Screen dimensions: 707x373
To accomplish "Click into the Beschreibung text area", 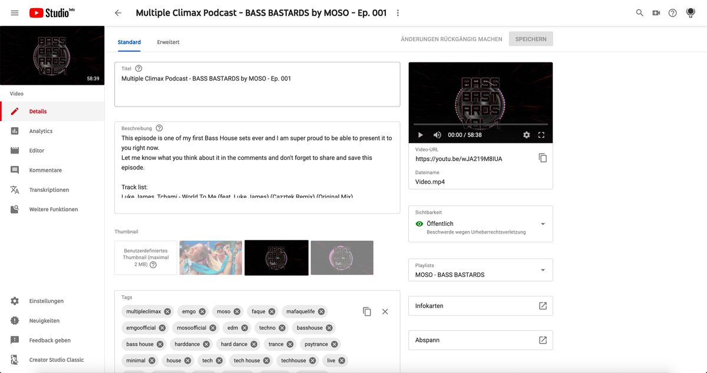I will (x=257, y=167).
